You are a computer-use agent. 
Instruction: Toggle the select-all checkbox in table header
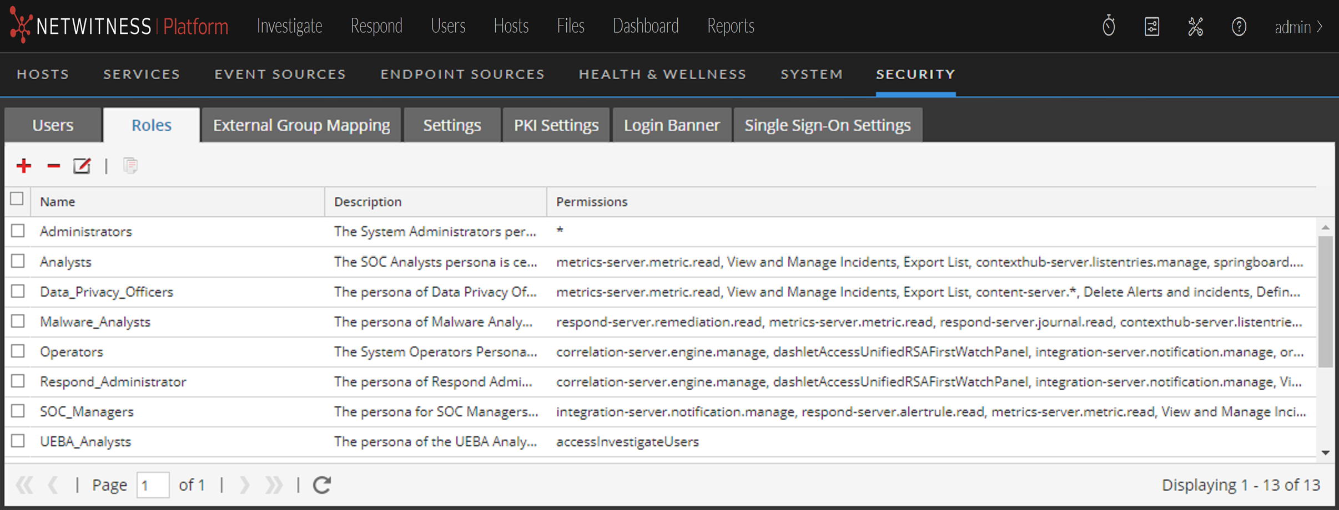[17, 199]
